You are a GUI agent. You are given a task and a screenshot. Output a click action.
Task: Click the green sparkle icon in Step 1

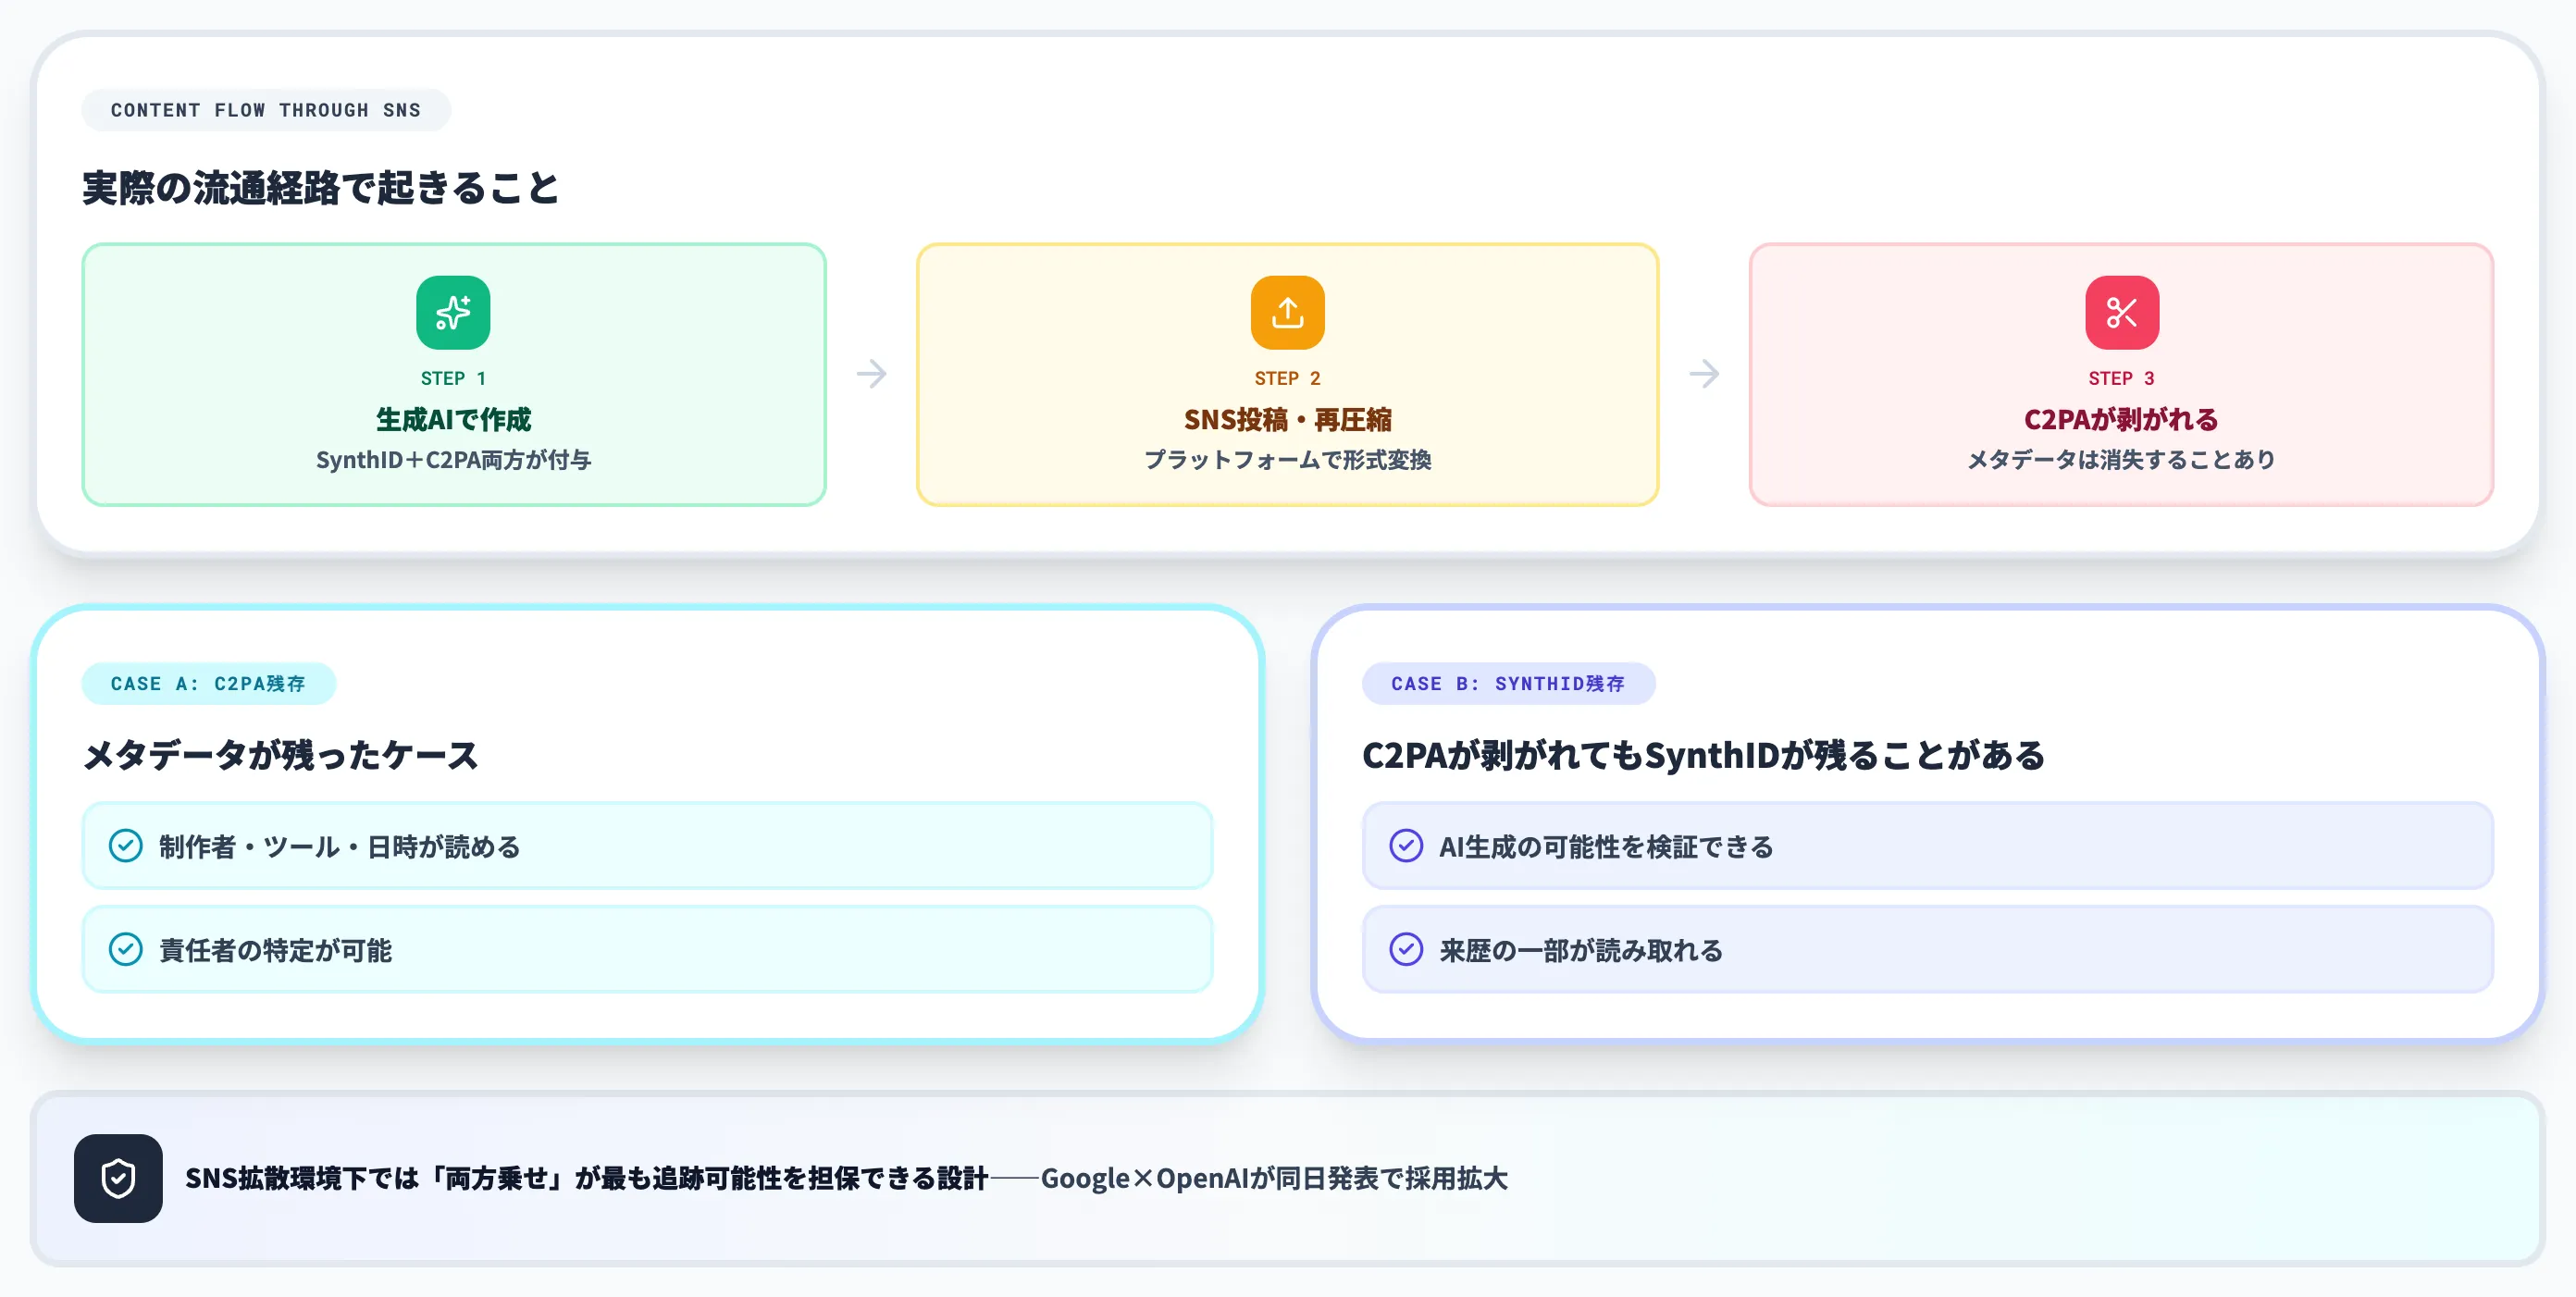453,312
